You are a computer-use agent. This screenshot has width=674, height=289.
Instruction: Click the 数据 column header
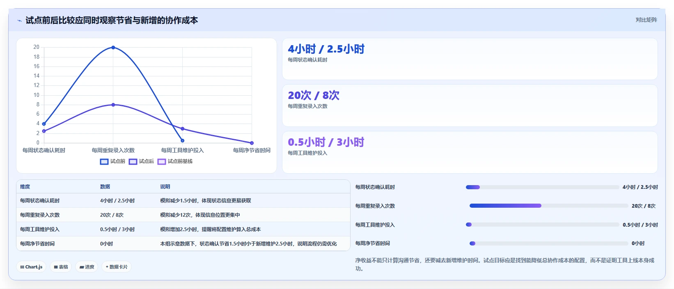pos(105,187)
